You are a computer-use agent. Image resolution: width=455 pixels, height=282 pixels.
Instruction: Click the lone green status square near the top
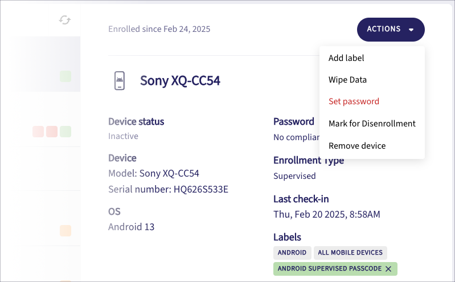(65, 76)
